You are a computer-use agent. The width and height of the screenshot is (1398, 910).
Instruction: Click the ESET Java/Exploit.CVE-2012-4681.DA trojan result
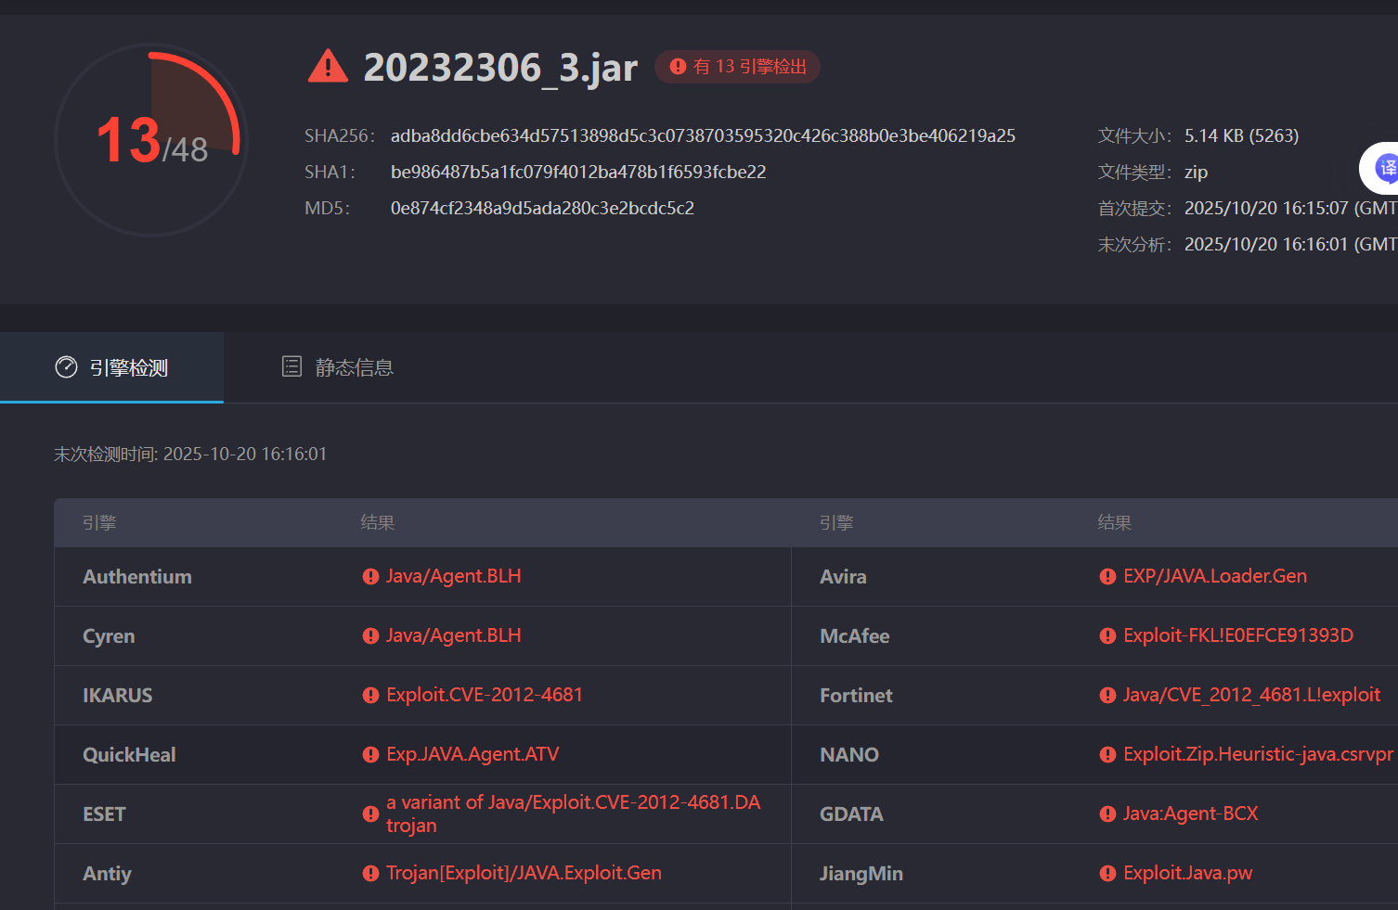(574, 814)
